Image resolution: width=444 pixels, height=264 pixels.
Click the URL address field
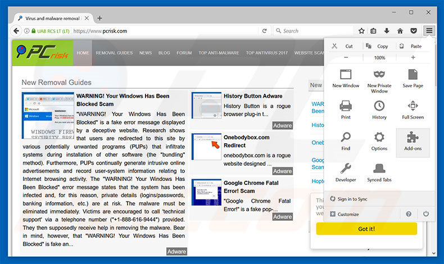point(165,31)
